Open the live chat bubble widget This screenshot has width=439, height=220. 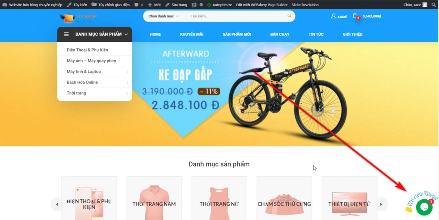pos(424,207)
